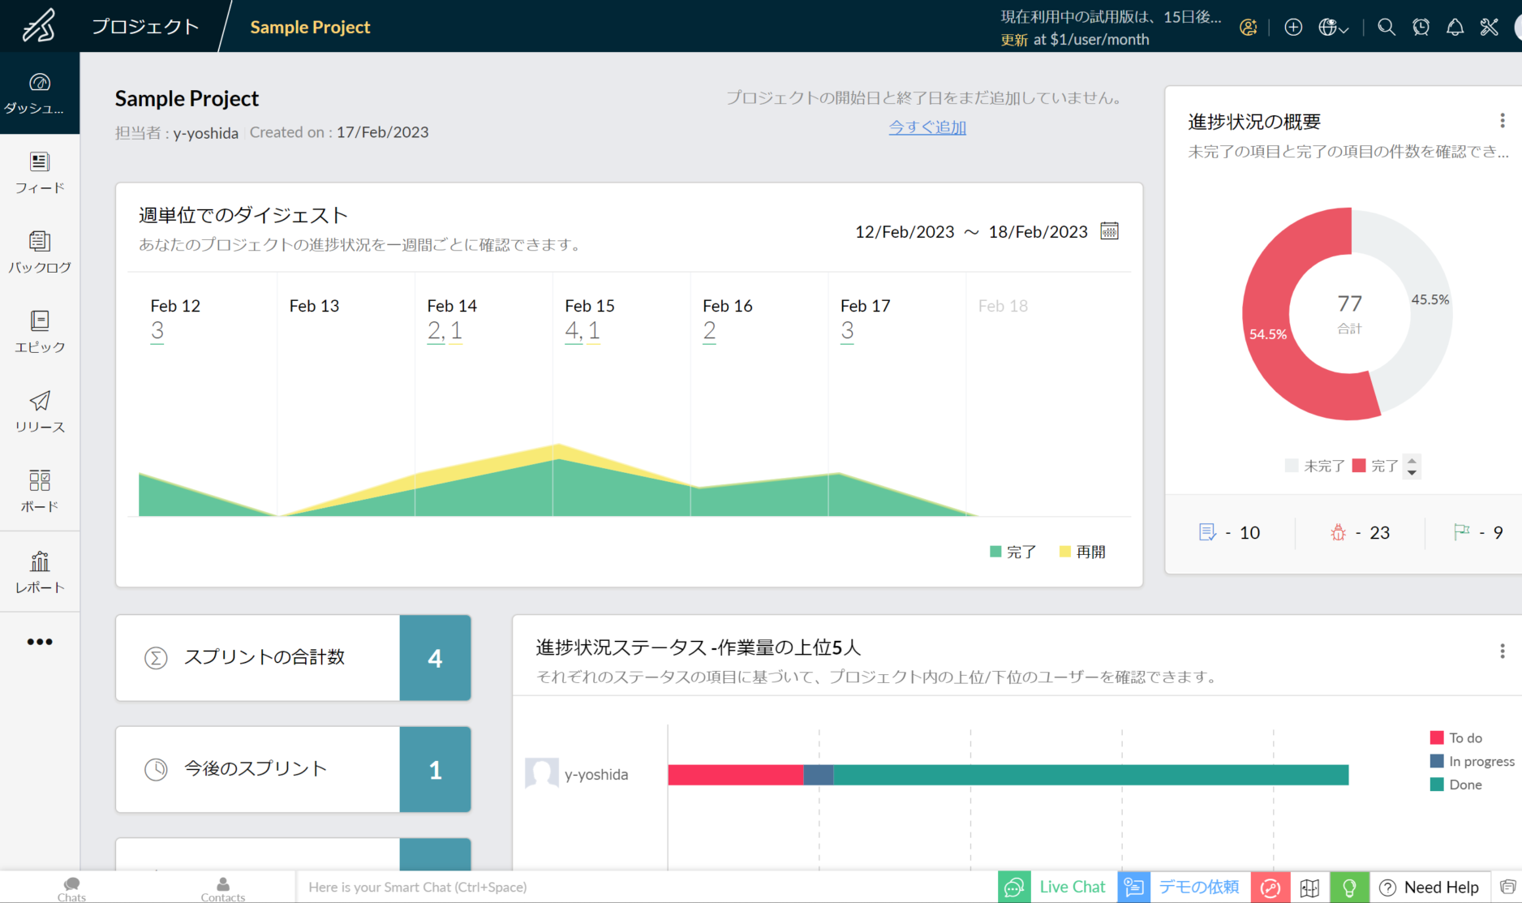Open the ダッシュボード panel in the sidebar
The width and height of the screenshot is (1522, 903).
[x=39, y=92]
